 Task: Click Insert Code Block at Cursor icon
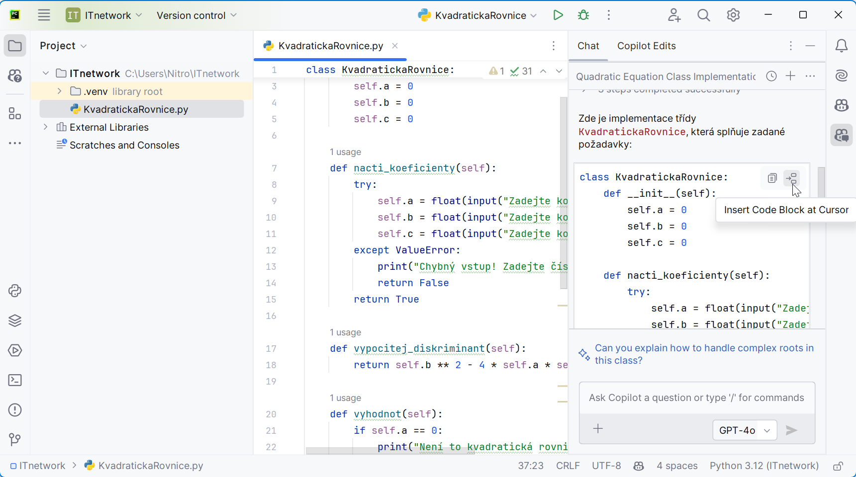pos(791,178)
